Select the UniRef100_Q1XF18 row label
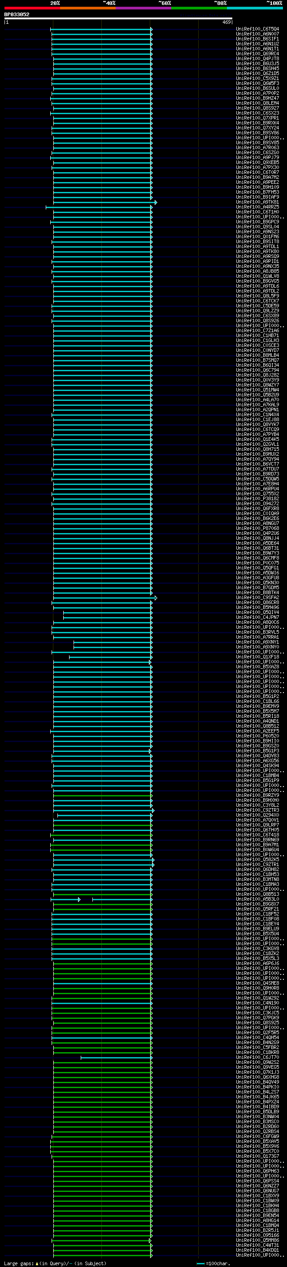 (257, 657)
